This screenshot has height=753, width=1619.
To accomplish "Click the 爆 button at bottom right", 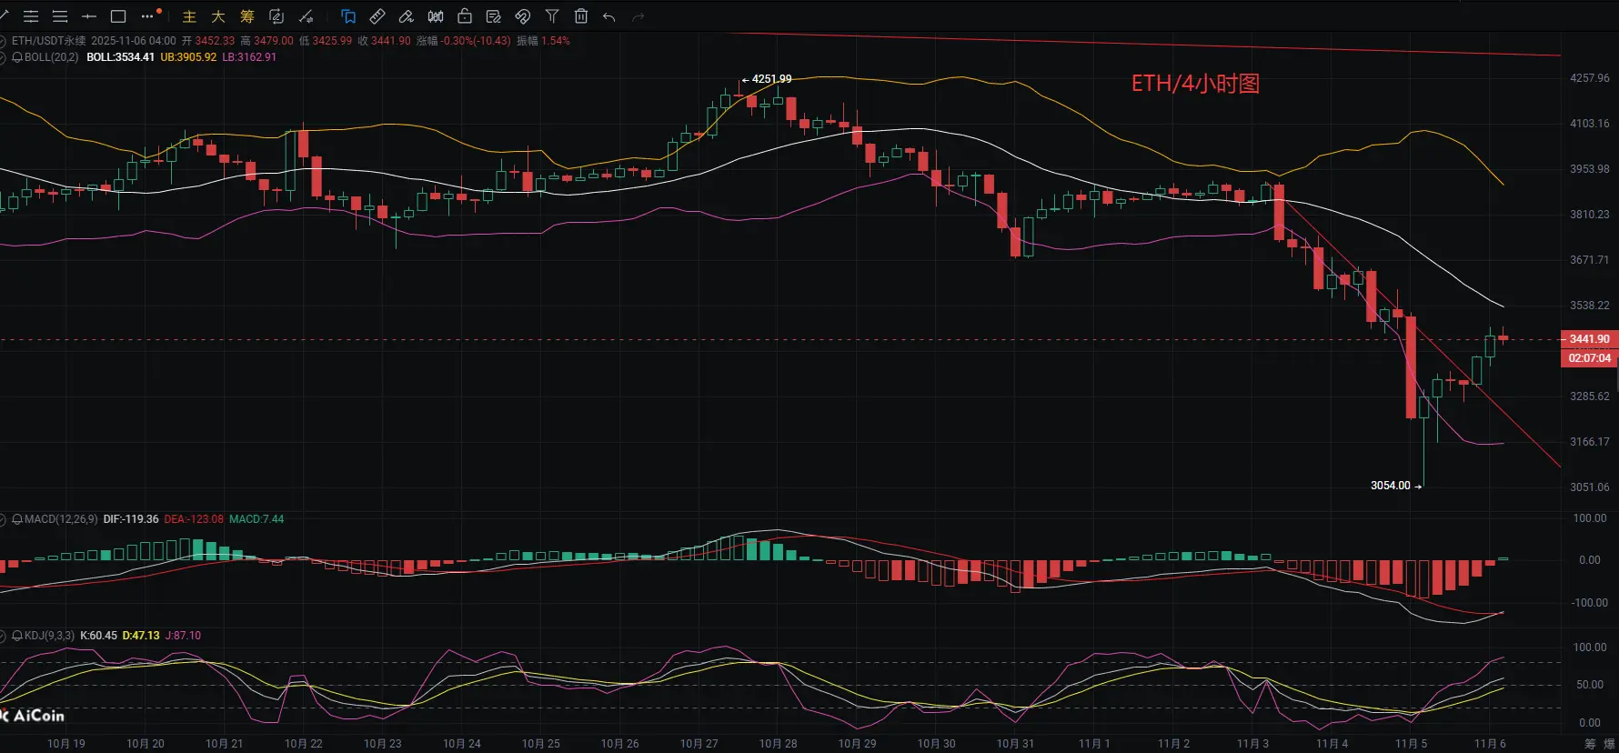I will point(1611,744).
